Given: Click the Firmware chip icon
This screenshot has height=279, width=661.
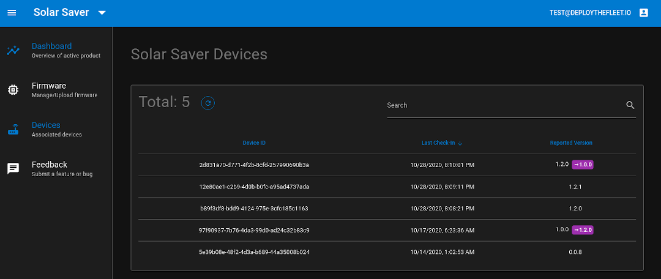Looking at the screenshot, I should click(x=13, y=90).
